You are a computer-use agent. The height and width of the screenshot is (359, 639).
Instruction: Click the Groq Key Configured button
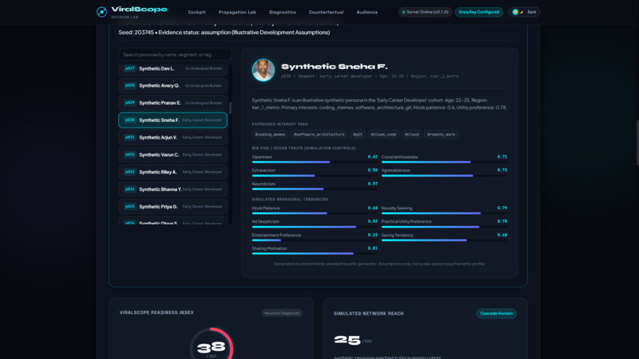478,12
